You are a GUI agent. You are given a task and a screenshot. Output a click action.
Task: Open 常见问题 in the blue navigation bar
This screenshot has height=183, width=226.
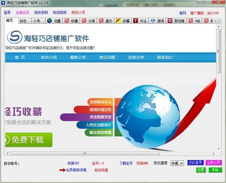point(107,57)
